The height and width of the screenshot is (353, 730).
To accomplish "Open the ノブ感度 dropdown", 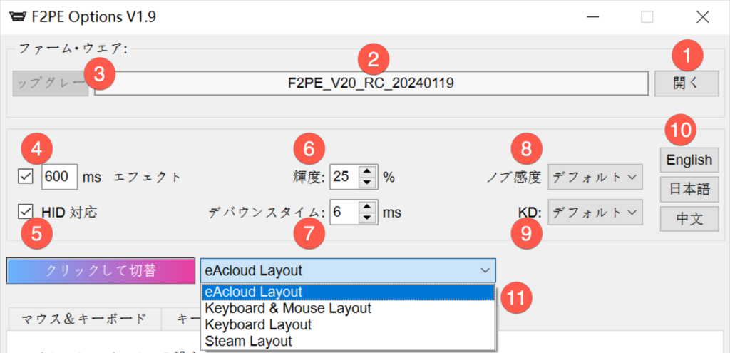I will (x=595, y=177).
